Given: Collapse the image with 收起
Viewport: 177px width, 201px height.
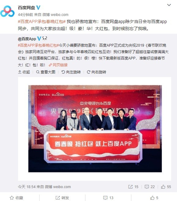Looking at the screenshot, I should pyautogui.click(x=24, y=72).
